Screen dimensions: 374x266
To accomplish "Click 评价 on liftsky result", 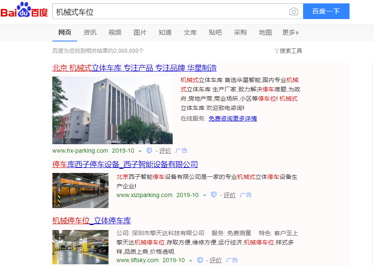I will pyautogui.click(x=216, y=260).
